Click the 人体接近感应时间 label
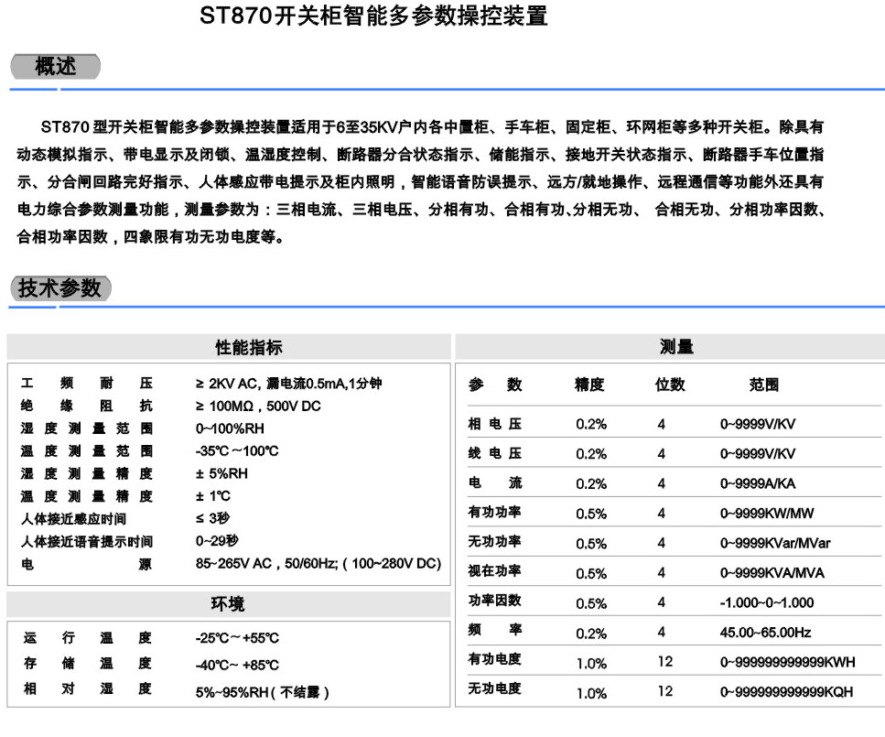This screenshot has height=737, width=885. pyautogui.click(x=74, y=519)
